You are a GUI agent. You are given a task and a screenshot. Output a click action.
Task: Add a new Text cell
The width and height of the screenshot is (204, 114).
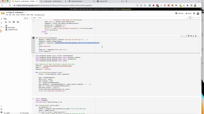pos(39,18)
